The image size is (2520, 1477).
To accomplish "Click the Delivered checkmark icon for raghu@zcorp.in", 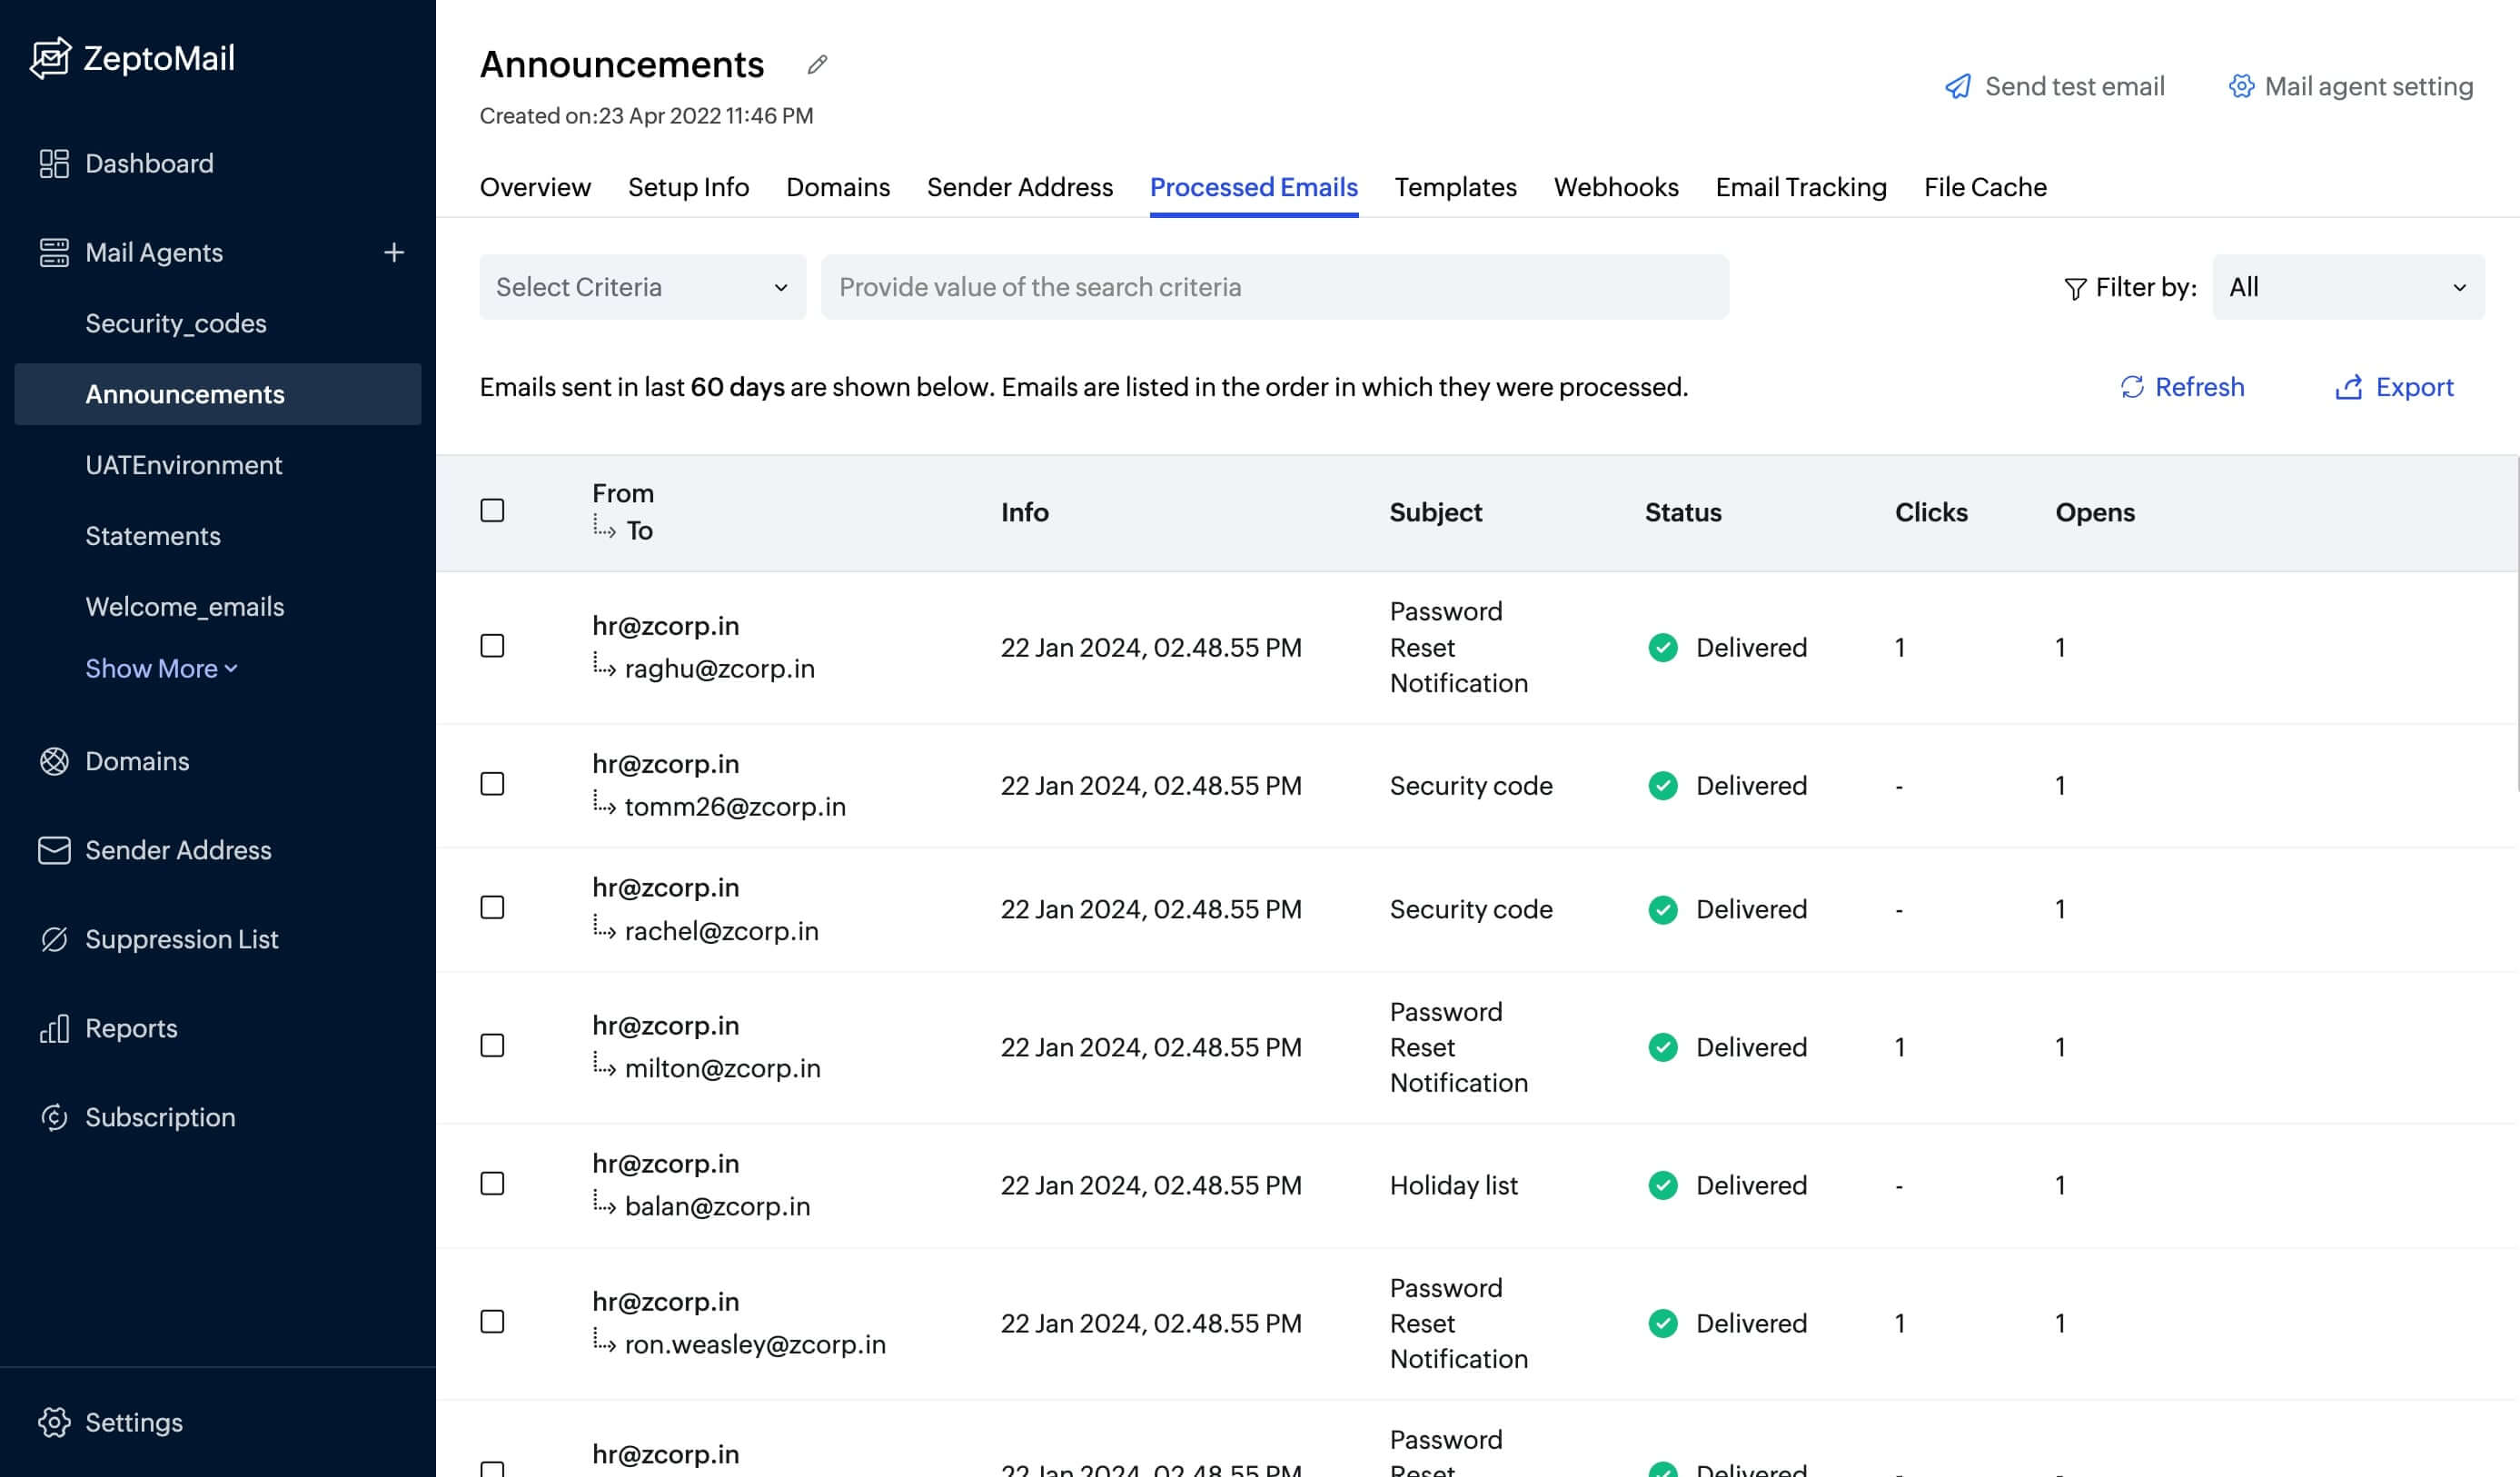I will pyautogui.click(x=1663, y=648).
